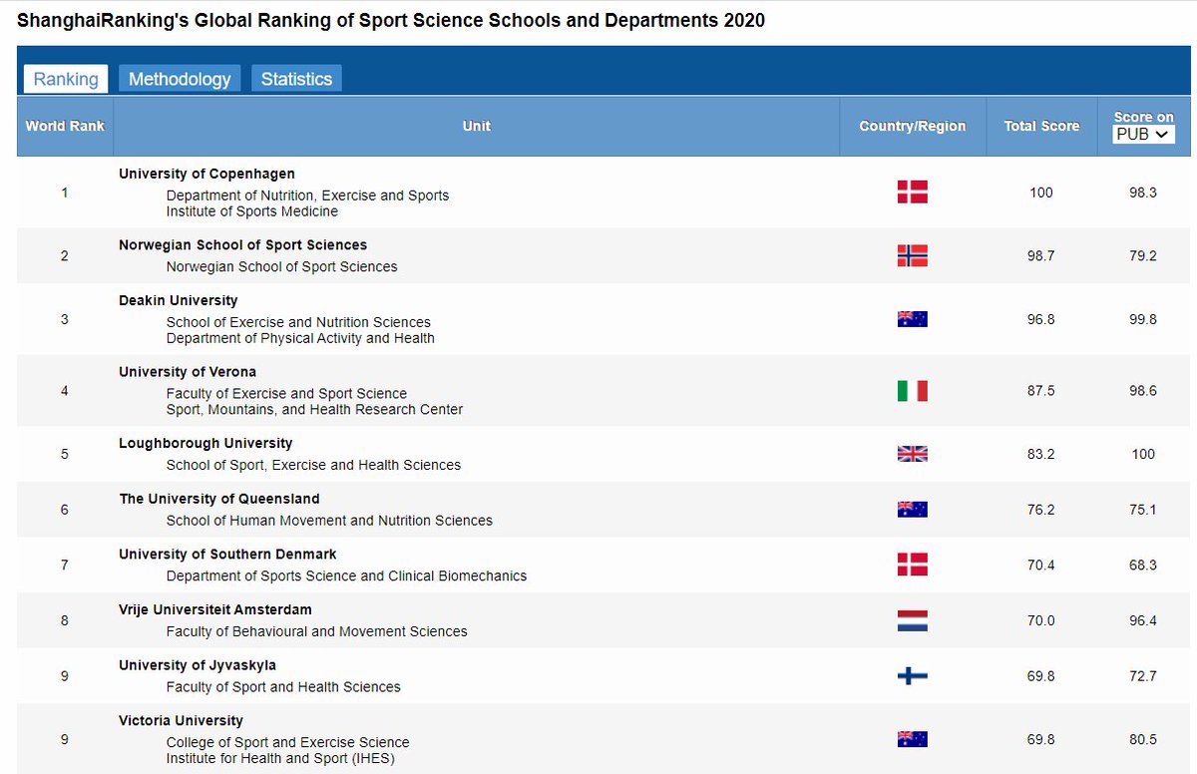Click total score 70.4 for Southern Denmark
Viewport: 1197px width, 774px height.
click(1041, 566)
